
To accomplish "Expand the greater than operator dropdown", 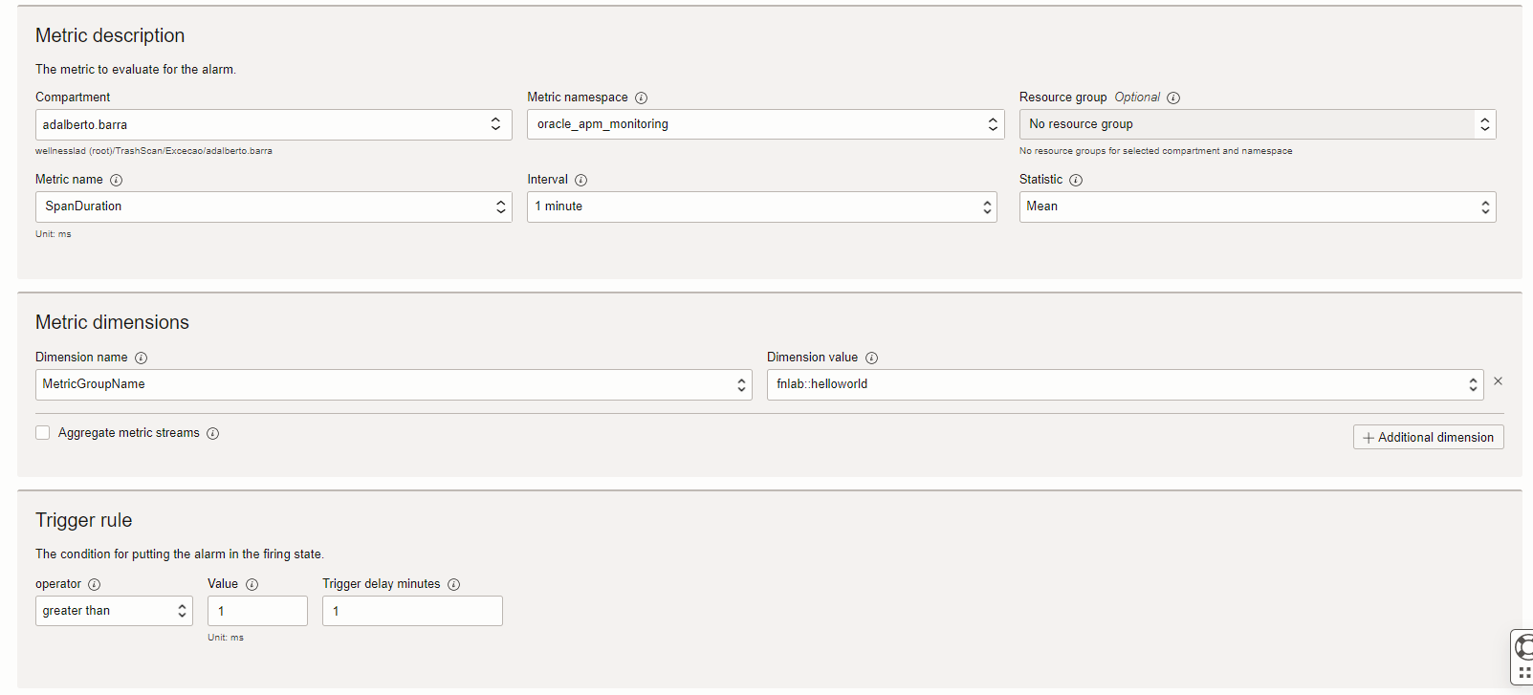I will (114, 611).
